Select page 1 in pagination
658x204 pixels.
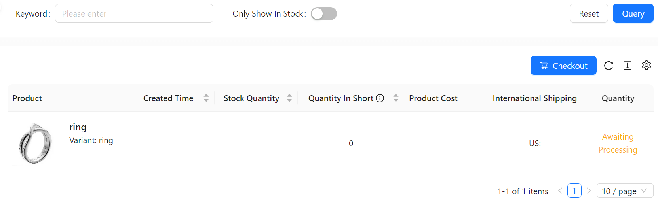pos(574,191)
